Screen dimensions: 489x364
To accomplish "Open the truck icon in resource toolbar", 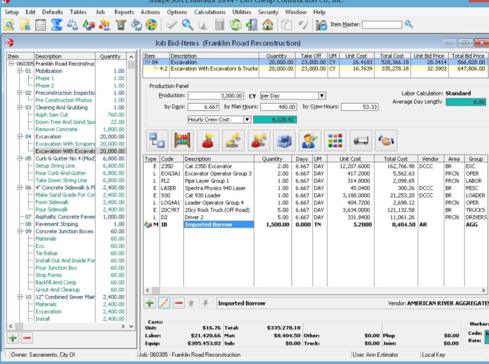I will (x=360, y=141).
